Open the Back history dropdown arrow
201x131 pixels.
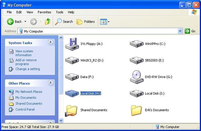25,21
